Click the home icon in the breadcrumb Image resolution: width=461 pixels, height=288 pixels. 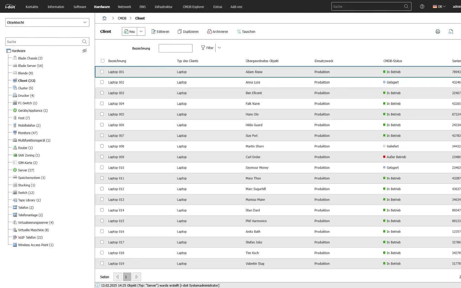click(x=104, y=18)
